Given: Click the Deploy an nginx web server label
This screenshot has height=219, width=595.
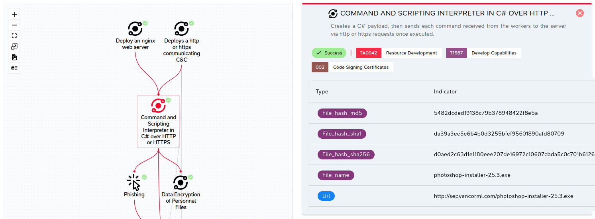Looking at the screenshot, I should tap(135, 44).
